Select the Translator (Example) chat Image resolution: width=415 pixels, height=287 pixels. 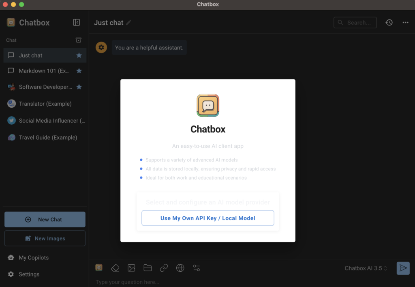pos(45,104)
